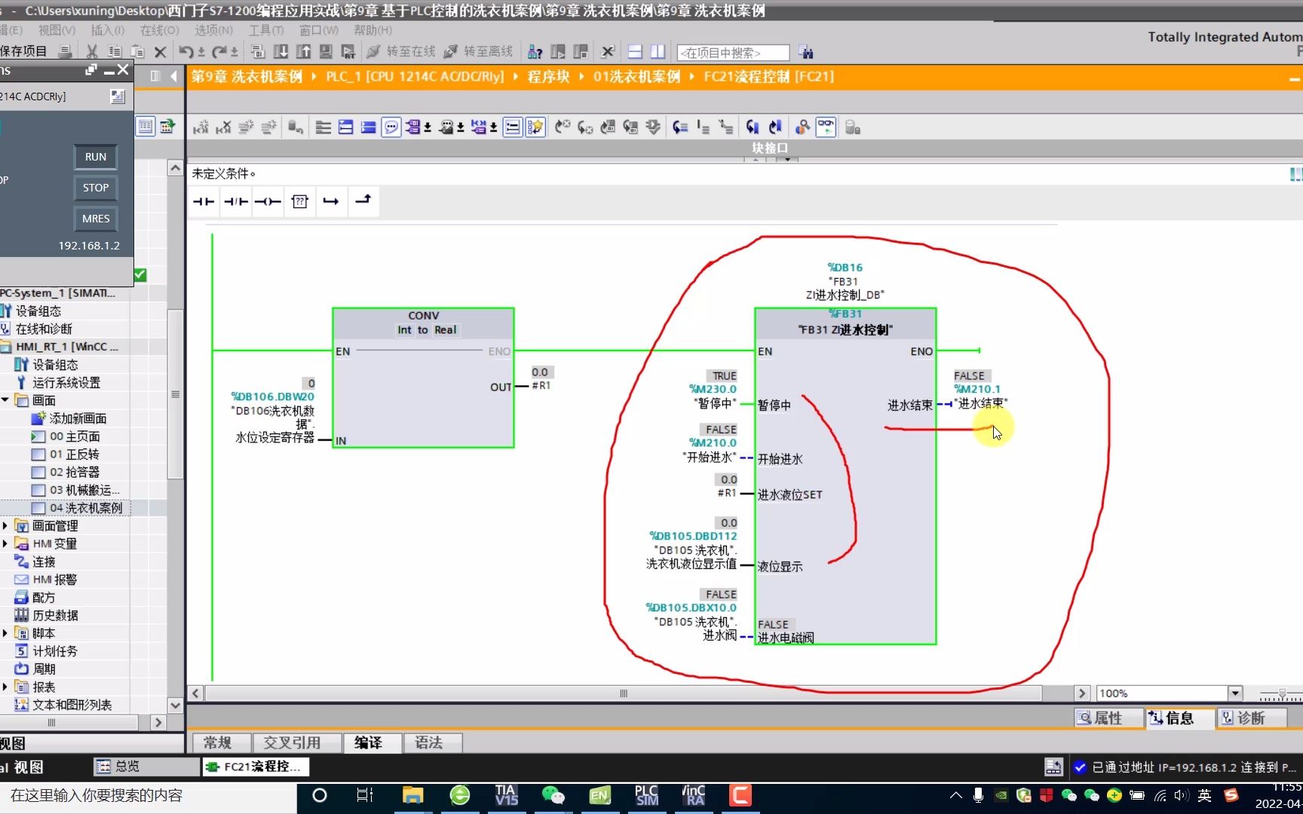Toggle favorites display in editor
Screen dimensions: 1303x814
(x=535, y=127)
